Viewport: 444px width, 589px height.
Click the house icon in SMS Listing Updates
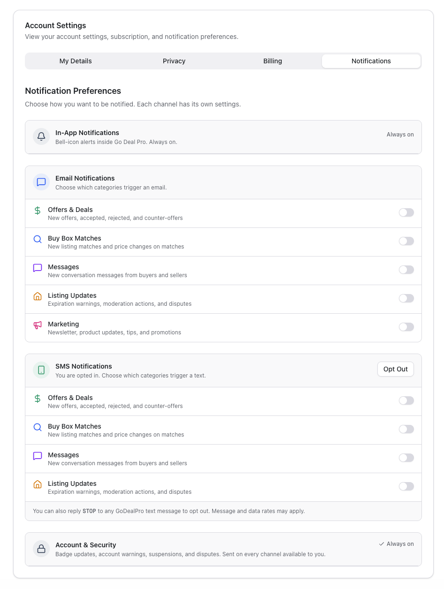pos(38,484)
